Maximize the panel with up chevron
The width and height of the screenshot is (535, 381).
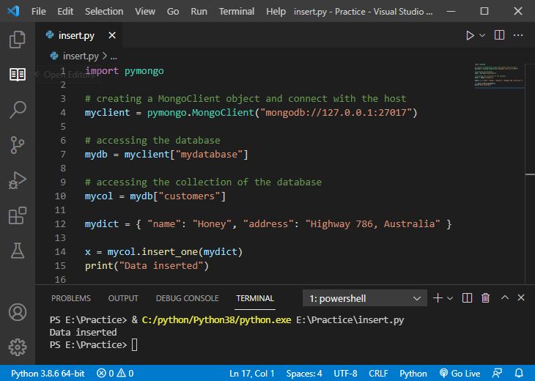pyautogui.click(x=505, y=297)
